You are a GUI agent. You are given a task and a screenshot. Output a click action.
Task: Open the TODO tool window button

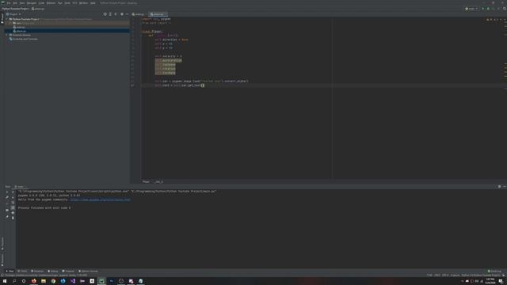(x=22, y=271)
